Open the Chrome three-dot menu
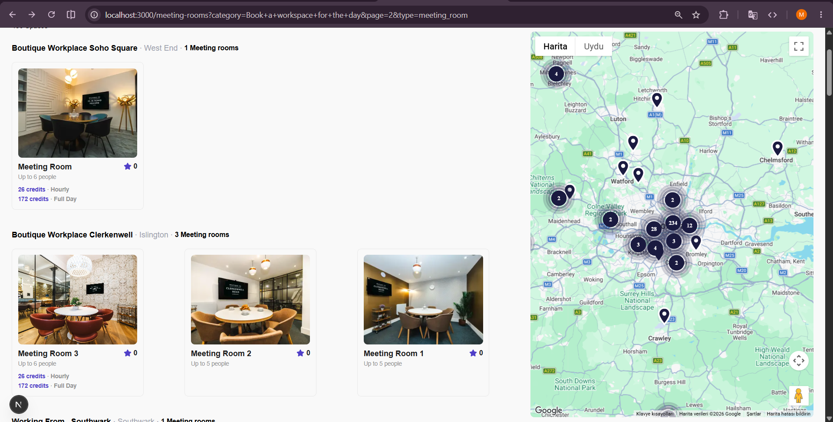Image resolution: width=833 pixels, height=422 pixels. (x=821, y=15)
